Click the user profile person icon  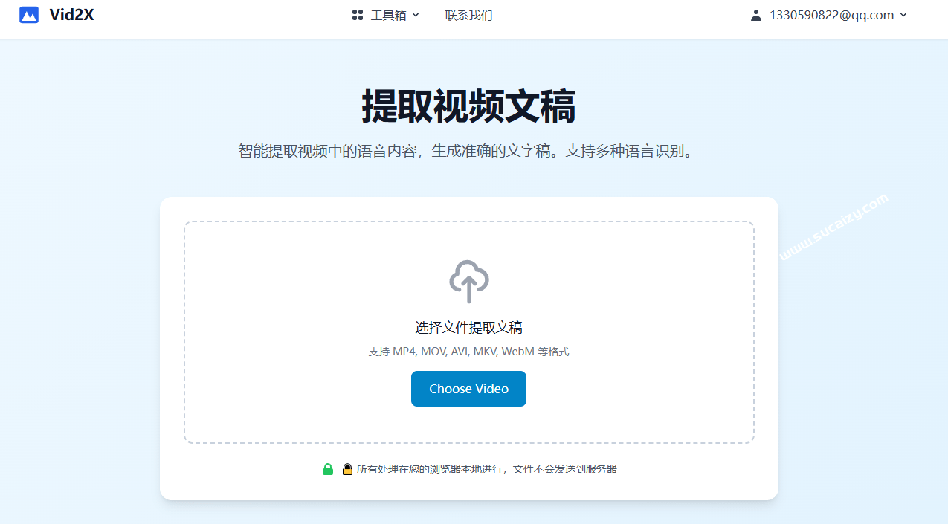tap(755, 15)
